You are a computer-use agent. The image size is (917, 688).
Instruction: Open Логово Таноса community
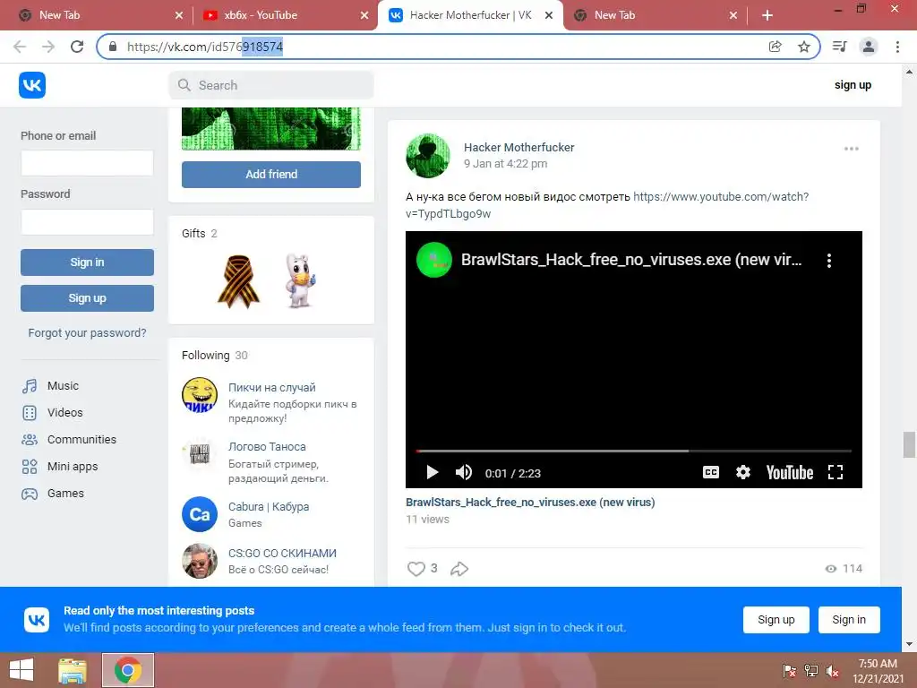click(267, 446)
